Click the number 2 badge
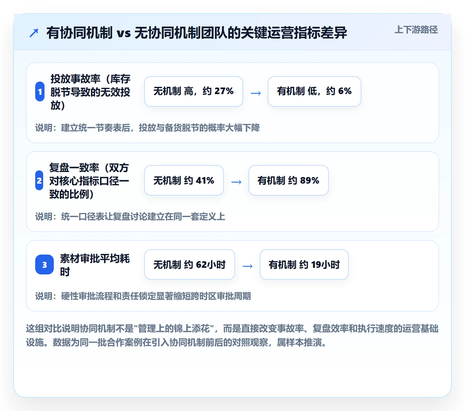 point(39,180)
